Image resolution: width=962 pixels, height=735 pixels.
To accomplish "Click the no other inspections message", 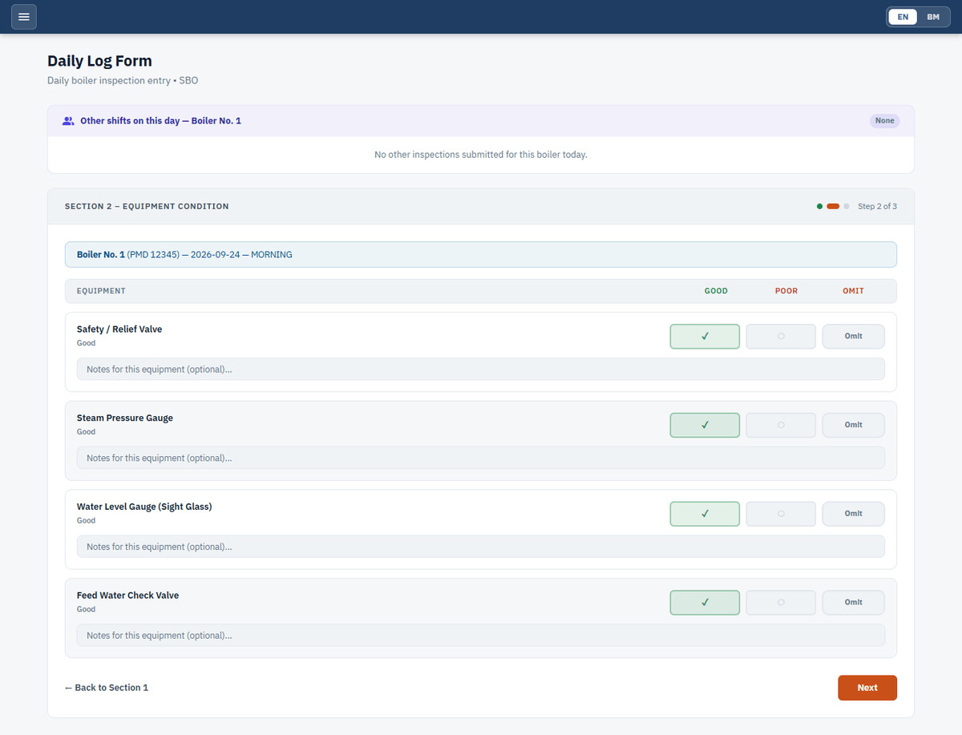I will pos(481,155).
